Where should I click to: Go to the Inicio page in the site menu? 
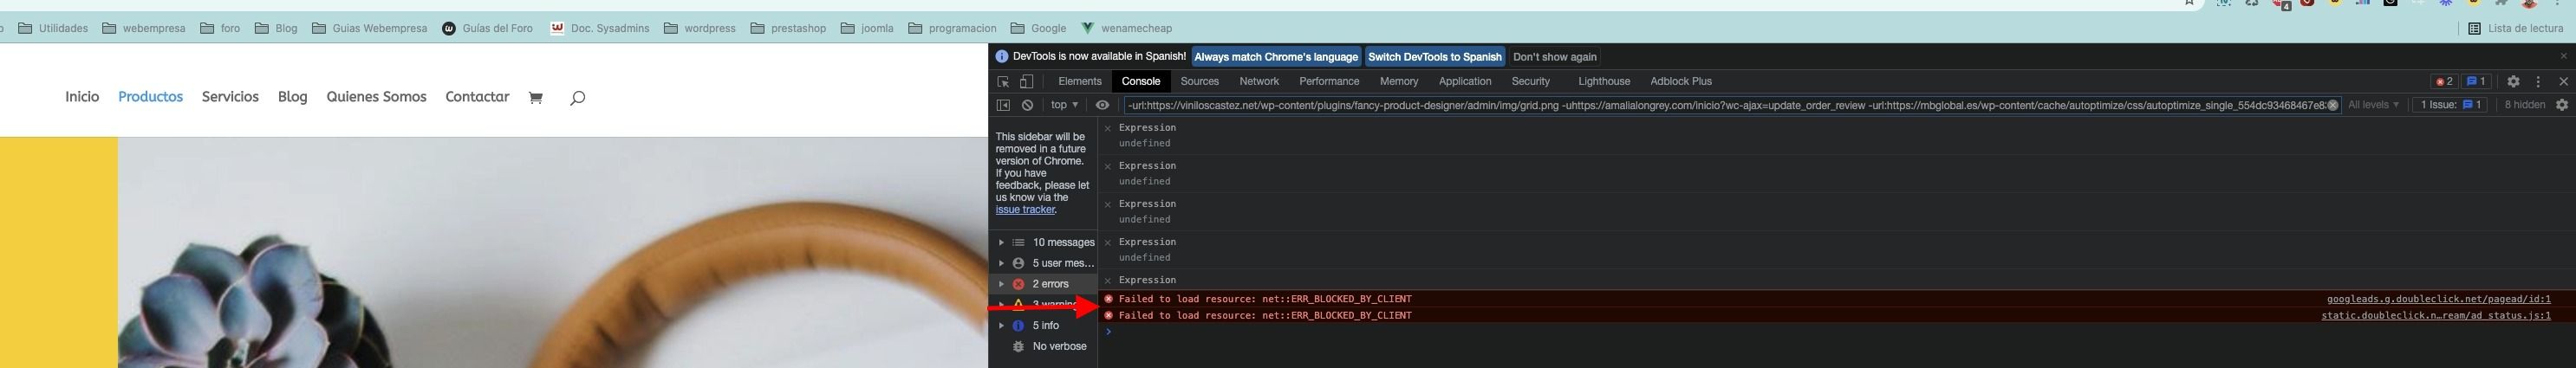point(82,97)
